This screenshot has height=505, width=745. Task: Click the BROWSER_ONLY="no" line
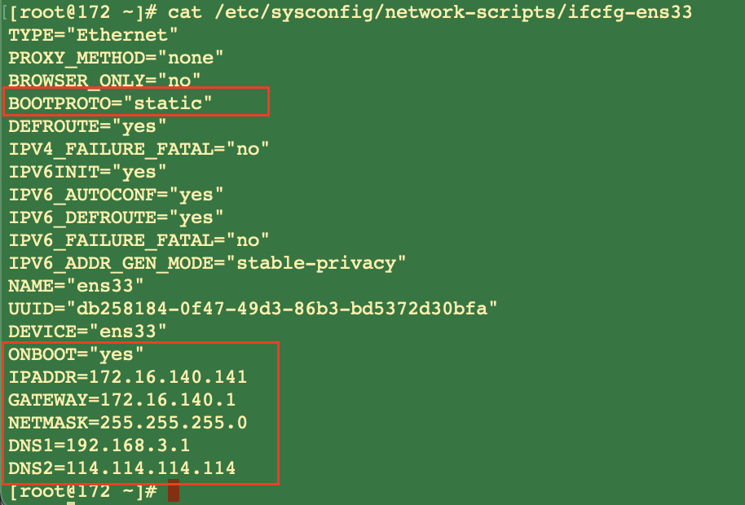tap(104, 80)
